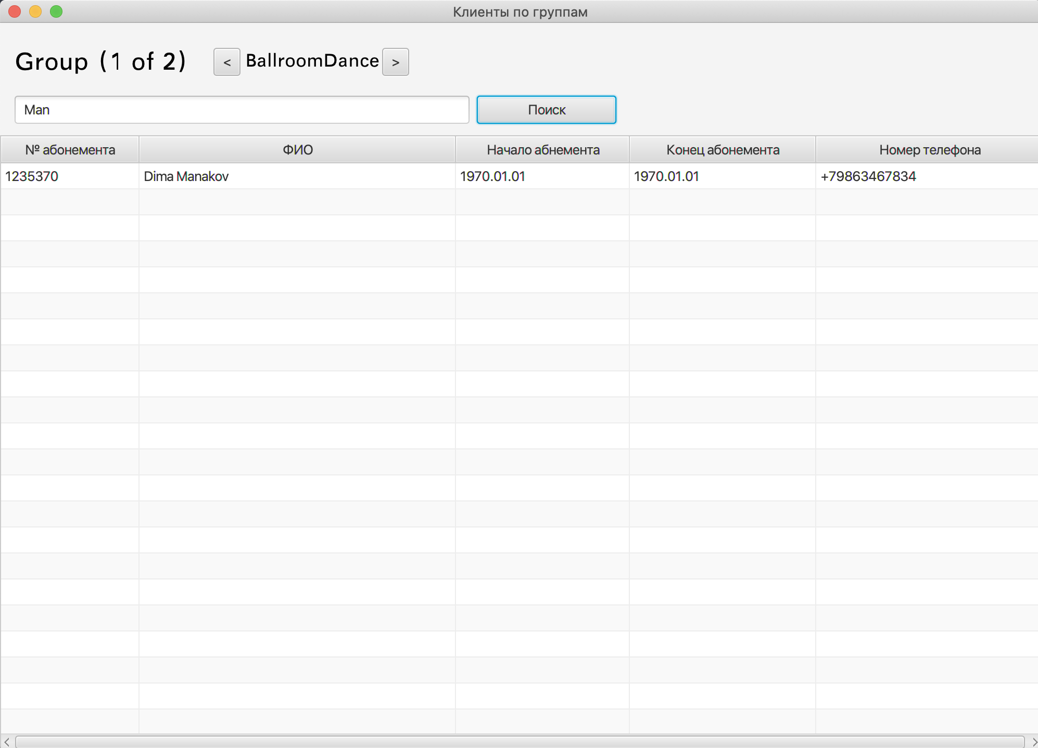
Task: Click the Поиск search button
Action: point(547,110)
